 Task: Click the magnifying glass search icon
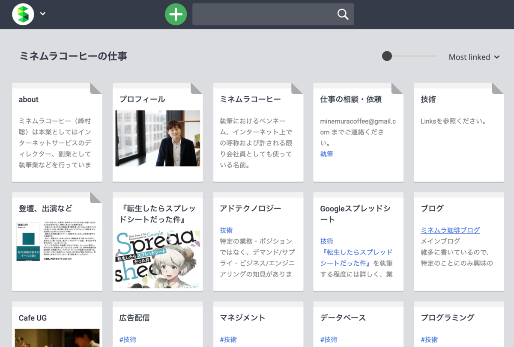click(343, 14)
